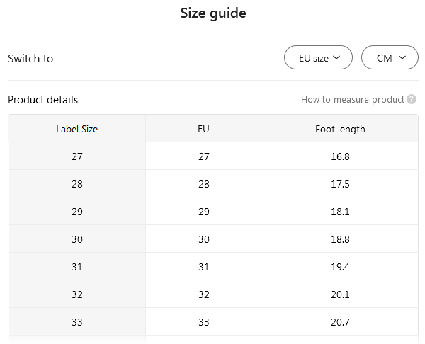Click the Size guide heading
425x344 pixels.
coord(213,13)
